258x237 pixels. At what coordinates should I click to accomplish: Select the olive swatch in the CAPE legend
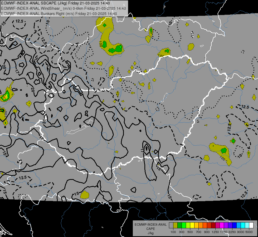175,225
